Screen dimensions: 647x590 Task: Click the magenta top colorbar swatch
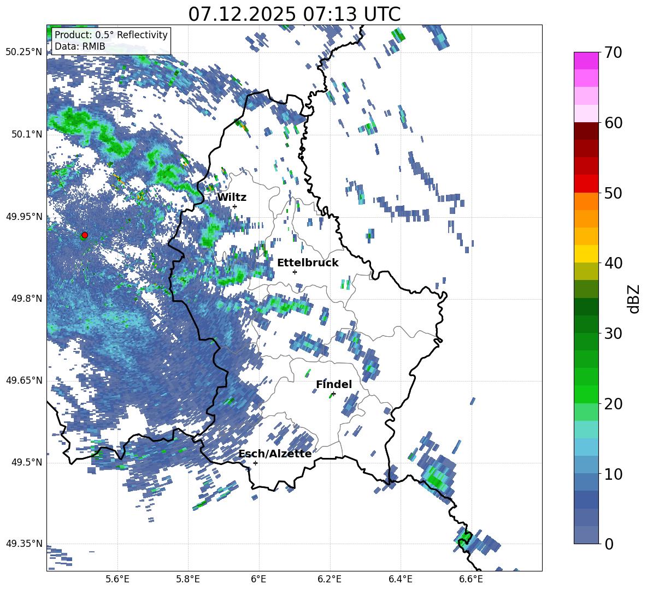click(x=586, y=61)
